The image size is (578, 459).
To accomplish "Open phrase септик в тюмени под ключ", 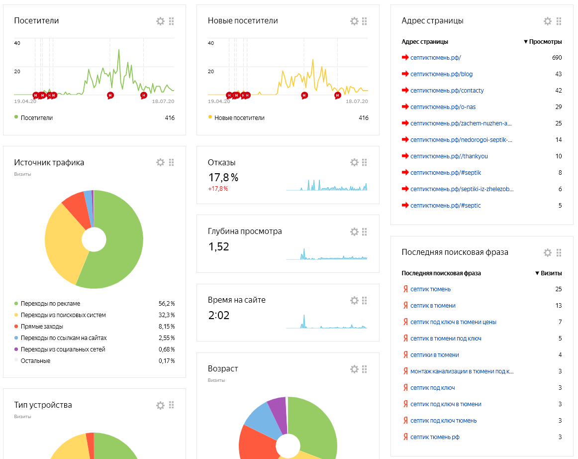I will pos(446,339).
